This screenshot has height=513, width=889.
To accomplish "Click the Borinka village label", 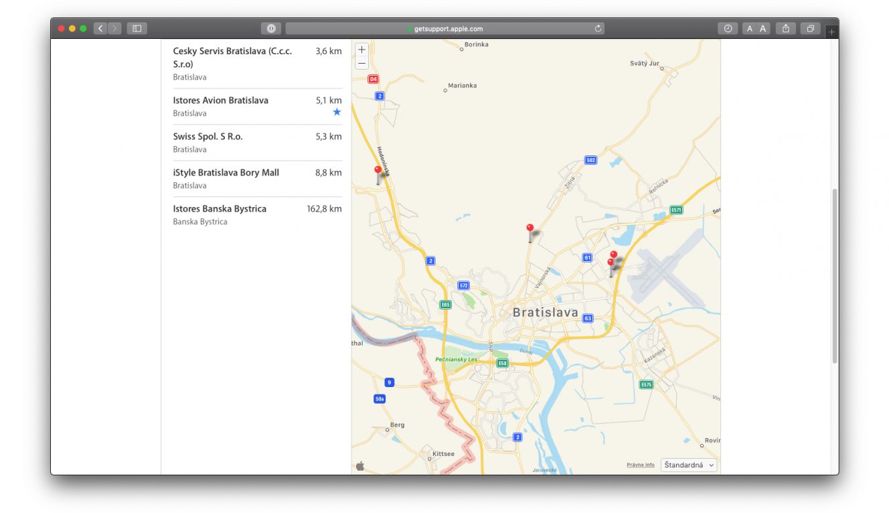I will coord(477,44).
